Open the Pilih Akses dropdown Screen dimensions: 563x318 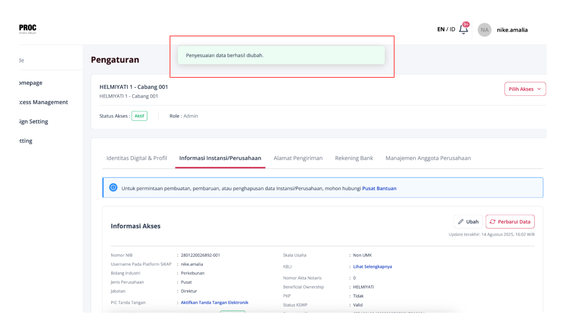(525, 89)
